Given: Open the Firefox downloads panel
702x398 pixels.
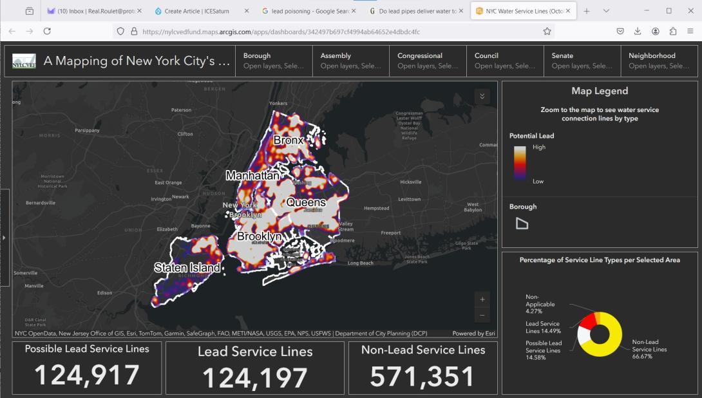Looking at the screenshot, I should tap(638, 31).
